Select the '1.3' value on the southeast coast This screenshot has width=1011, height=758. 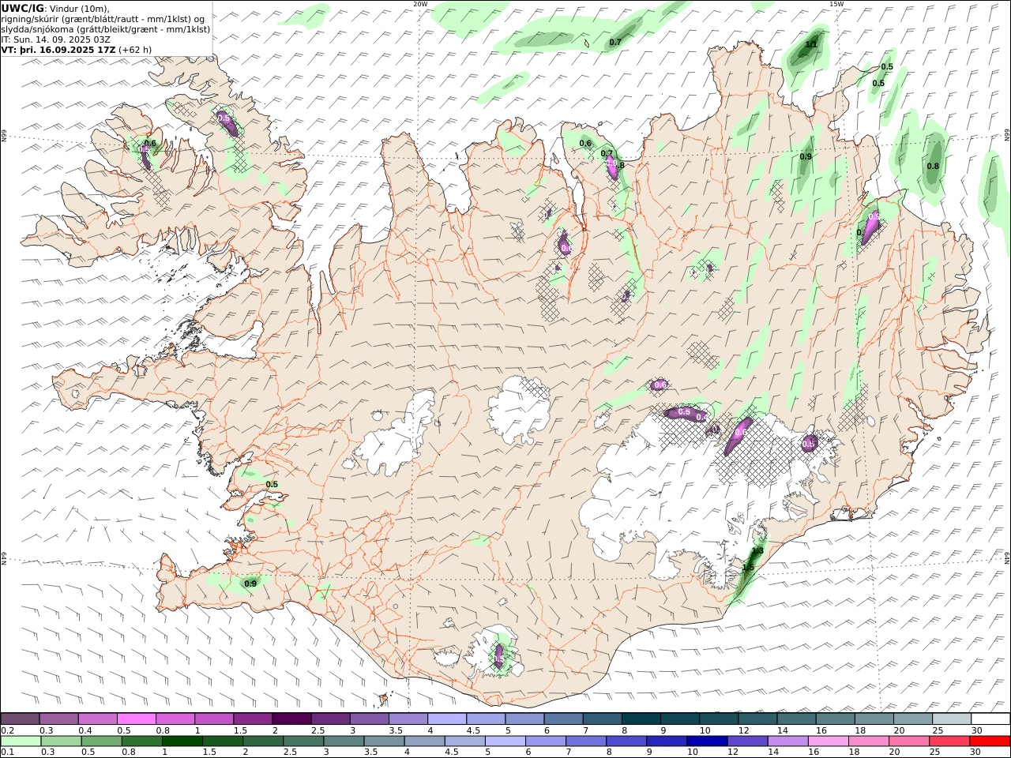757,551
